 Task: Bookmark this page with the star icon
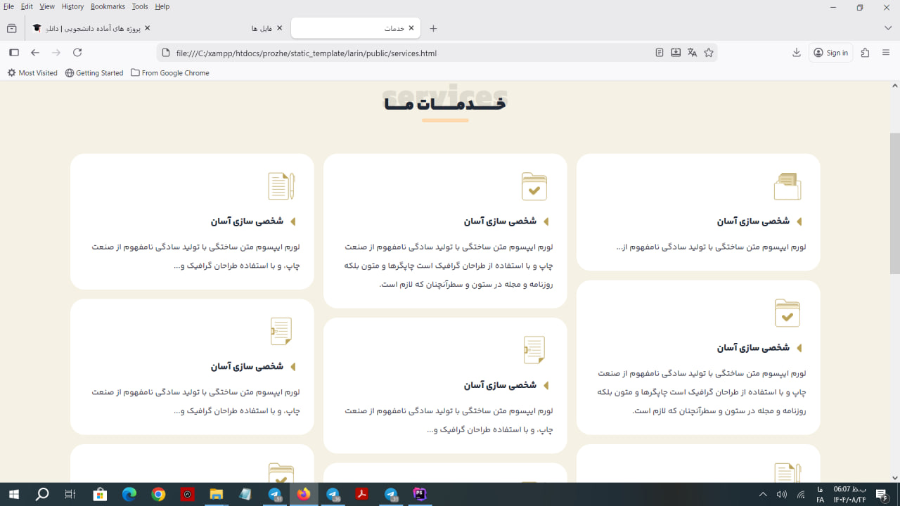[709, 52]
